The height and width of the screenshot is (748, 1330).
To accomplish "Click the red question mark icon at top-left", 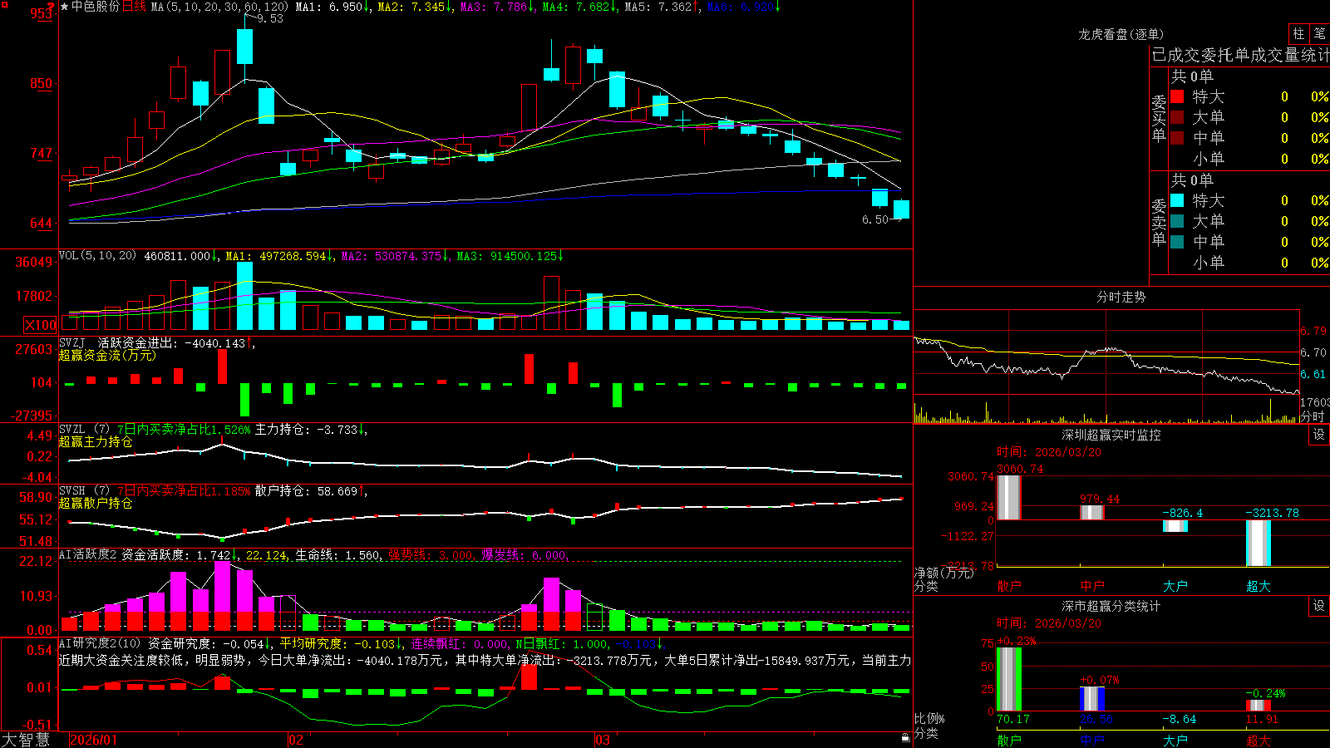I will click(x=52, y=7).
